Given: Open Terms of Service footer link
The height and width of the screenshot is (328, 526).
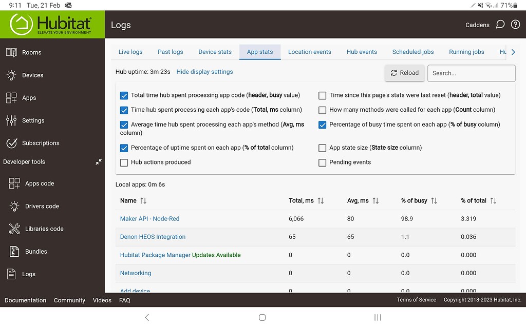Looking at the screenshot, I should [416, 300].
